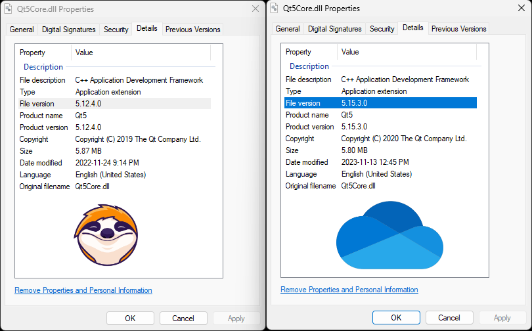The height and width of the screenshot is (331, 532).
Task: Click Remove Properties link in right dialog
Action: pyautogui.click(x=349, y=290)
